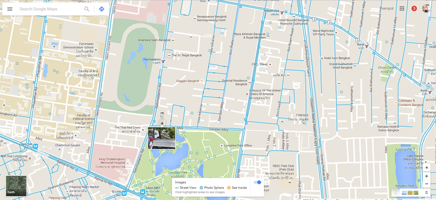Select the Cabbages & Condoms restaurant marker
Viewport: 436px width, 200px height.
395,103
